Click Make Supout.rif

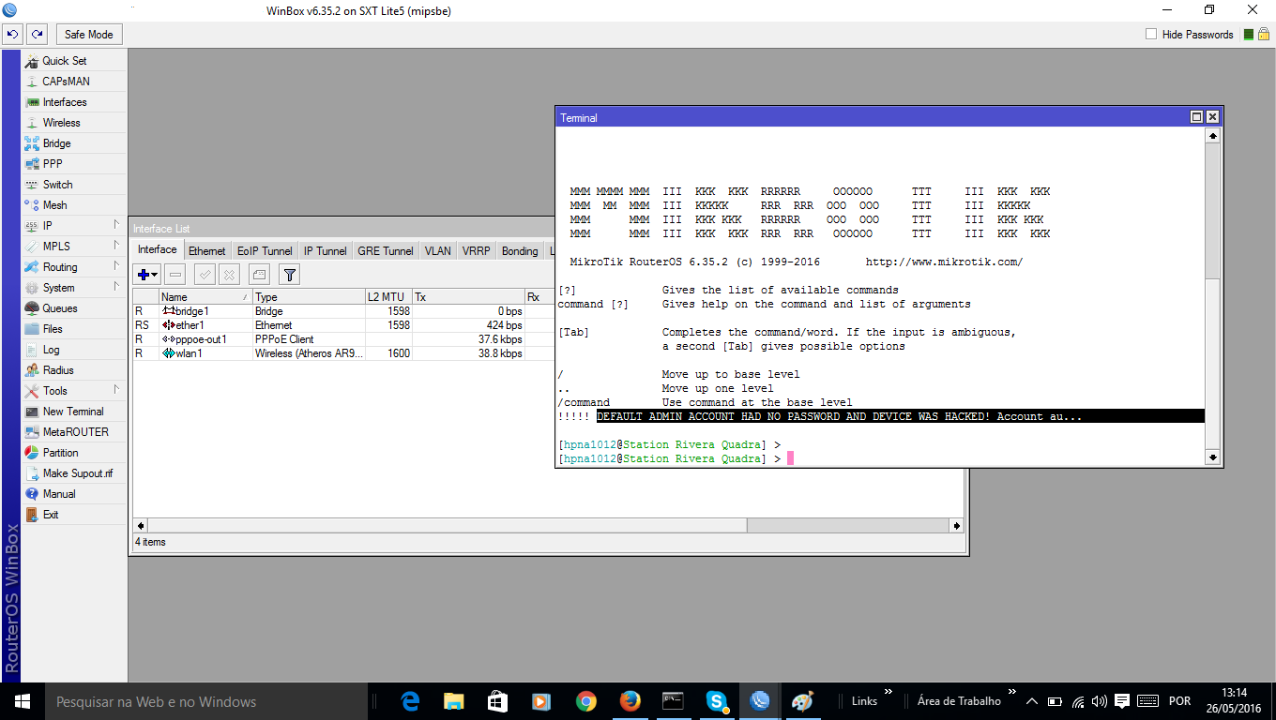pyautogui.click(x=74, y=473)
